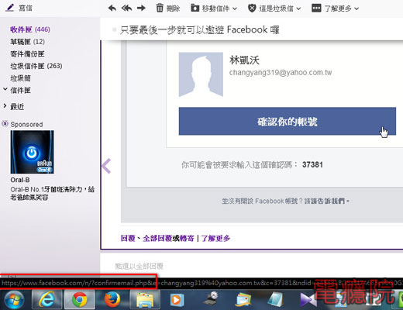Click the Braun Oral-B ad thumbnail
Image resolution: width=403 pixels, height=310 pixels.
32,152
